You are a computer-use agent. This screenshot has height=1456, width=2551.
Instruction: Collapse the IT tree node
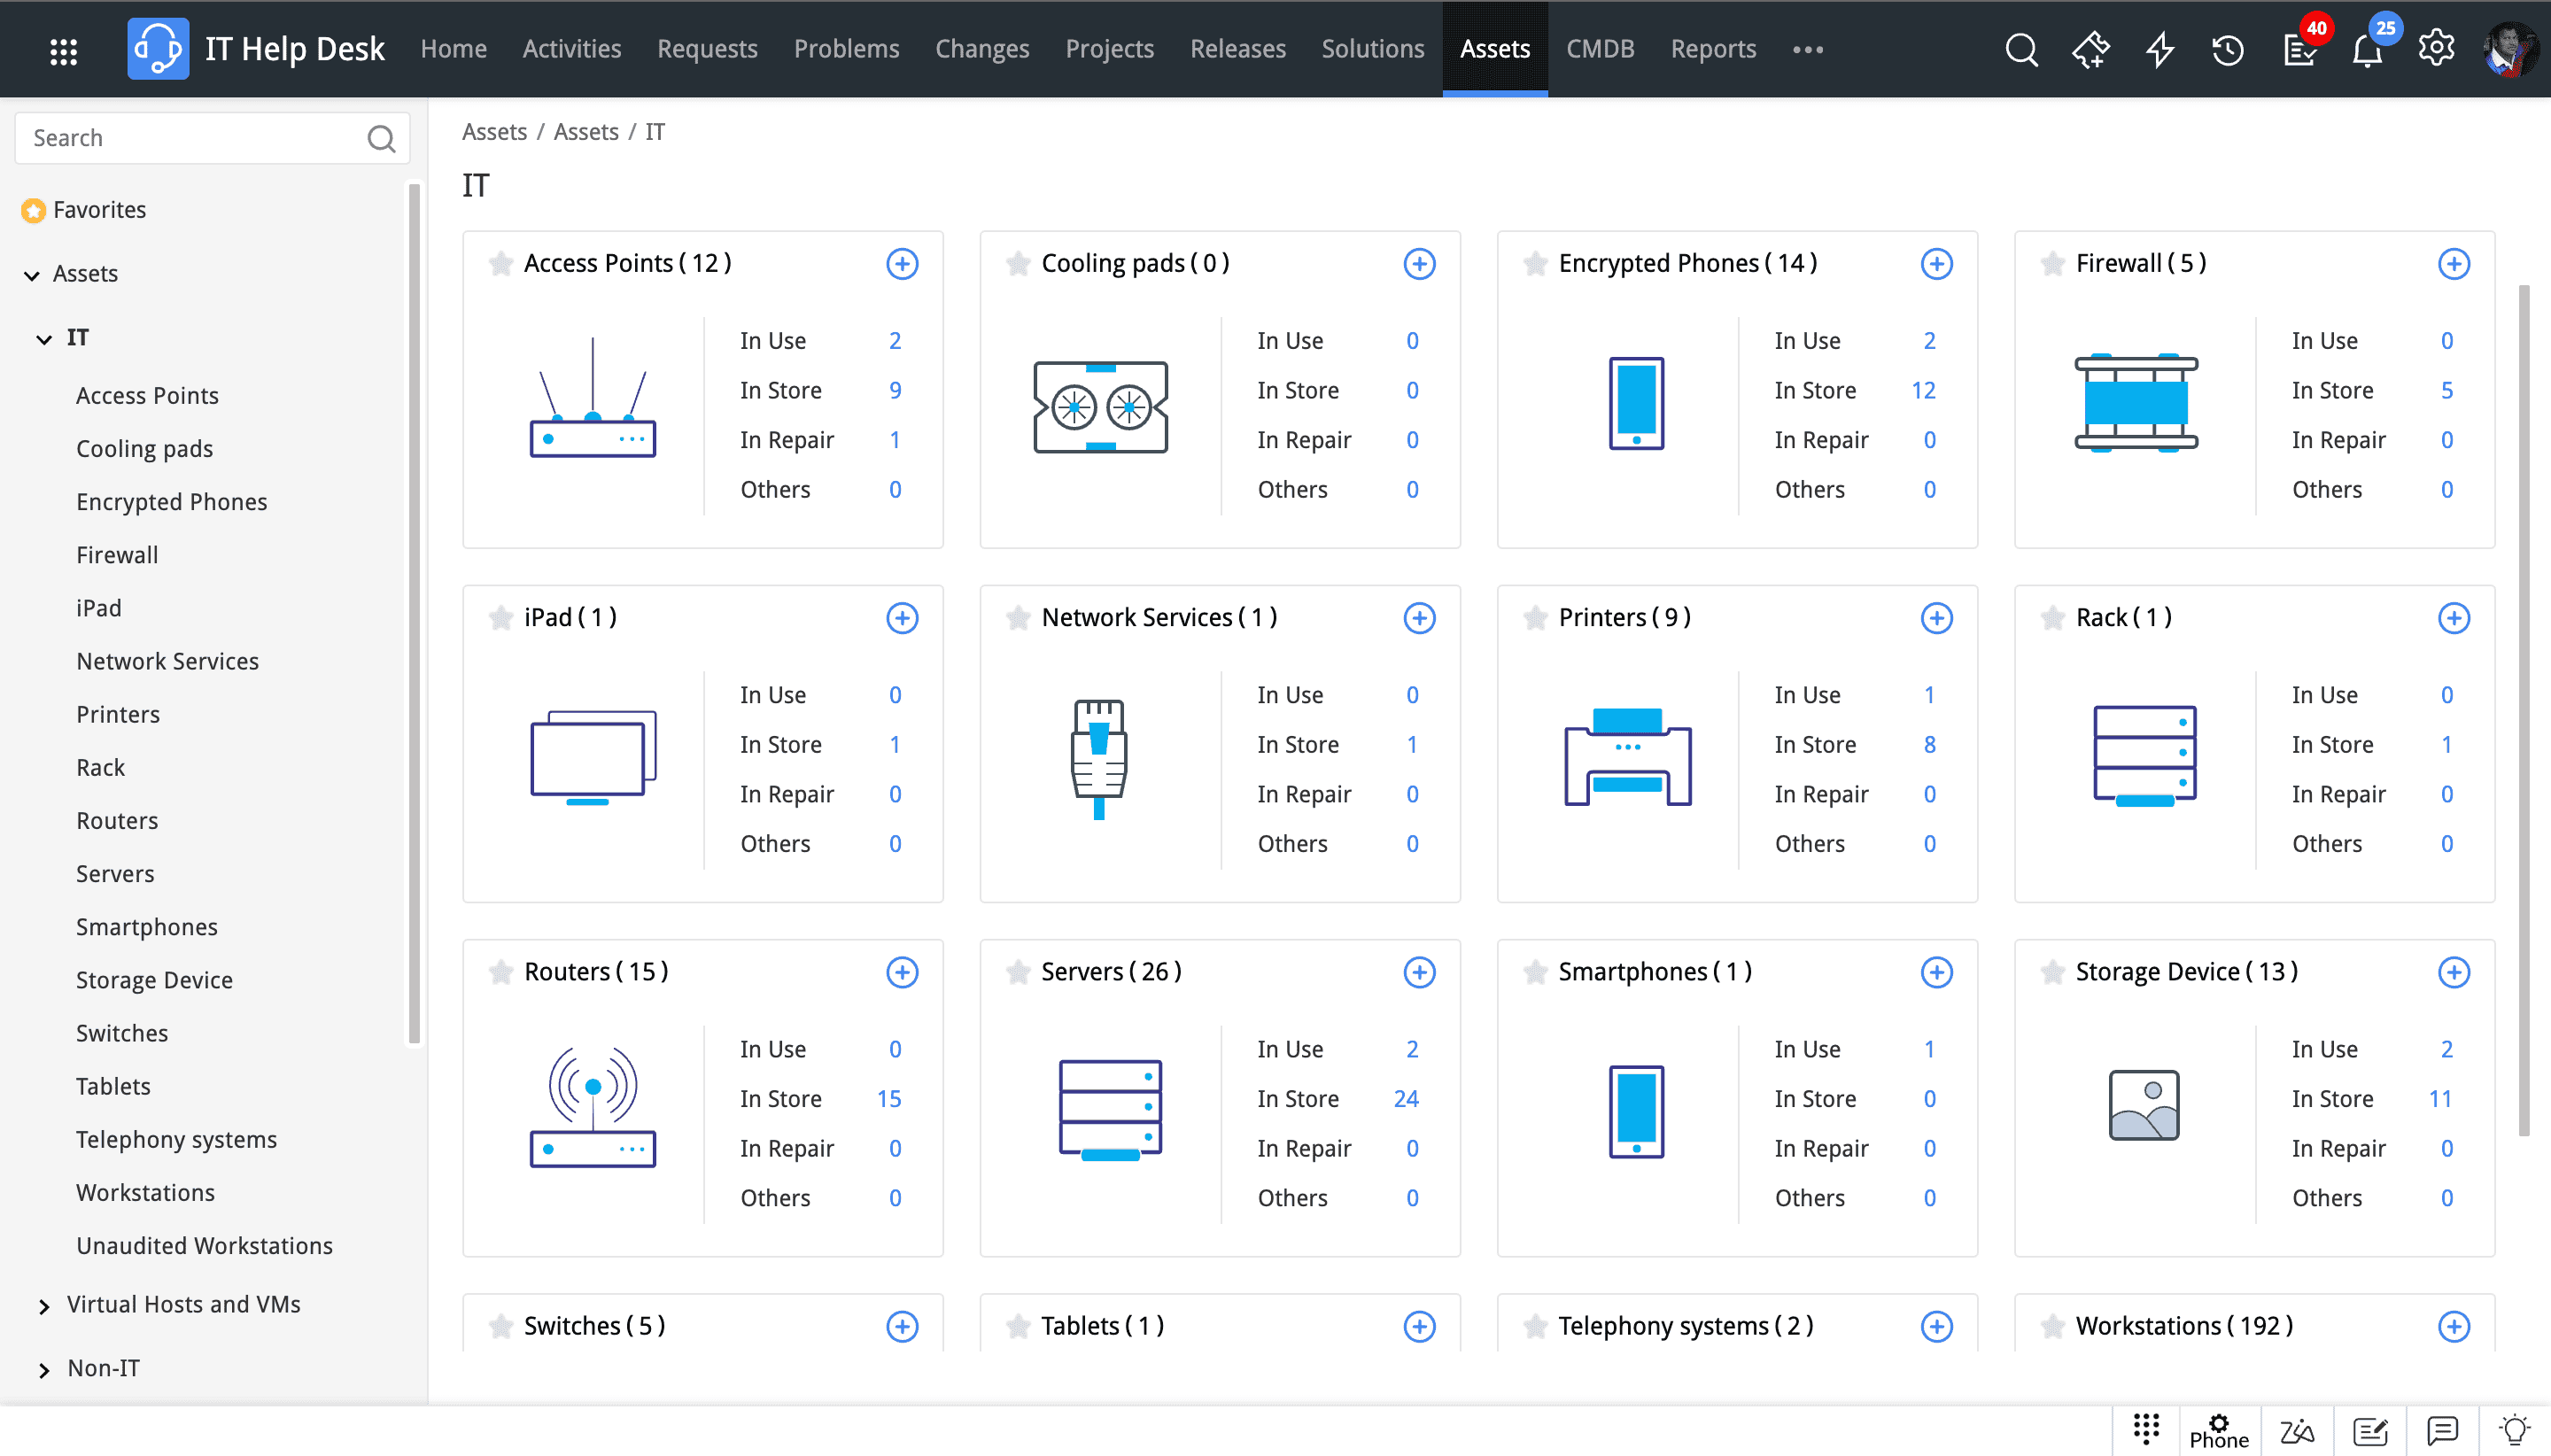(x=44, y=339)
